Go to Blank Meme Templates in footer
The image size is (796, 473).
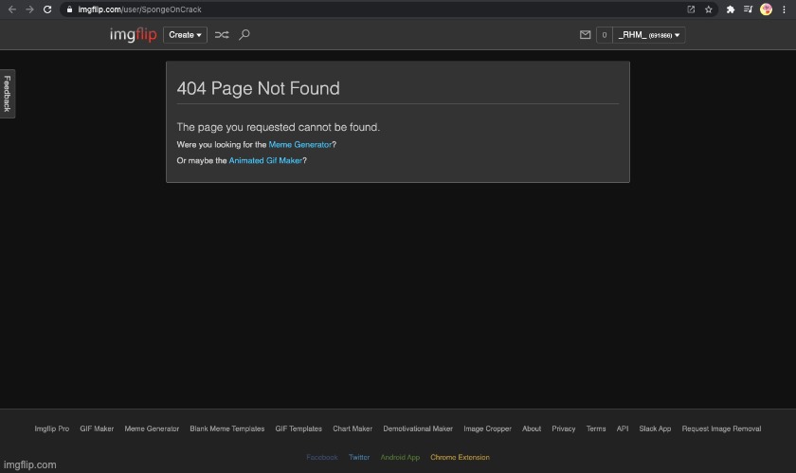pyautogui.click(x=226, y=428)
